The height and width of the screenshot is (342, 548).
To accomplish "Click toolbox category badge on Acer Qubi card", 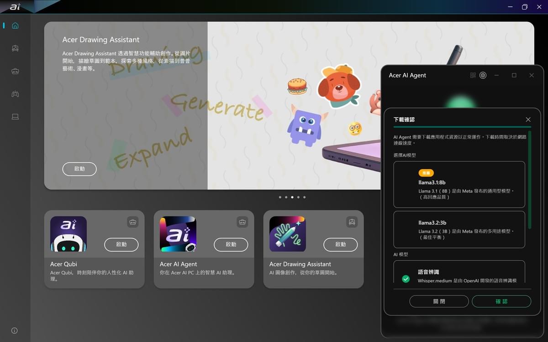I will tap(133, 222).
